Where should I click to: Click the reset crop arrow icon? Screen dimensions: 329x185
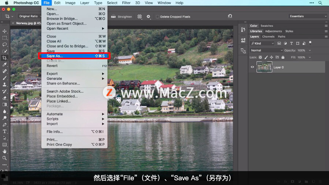pos(230,16)
